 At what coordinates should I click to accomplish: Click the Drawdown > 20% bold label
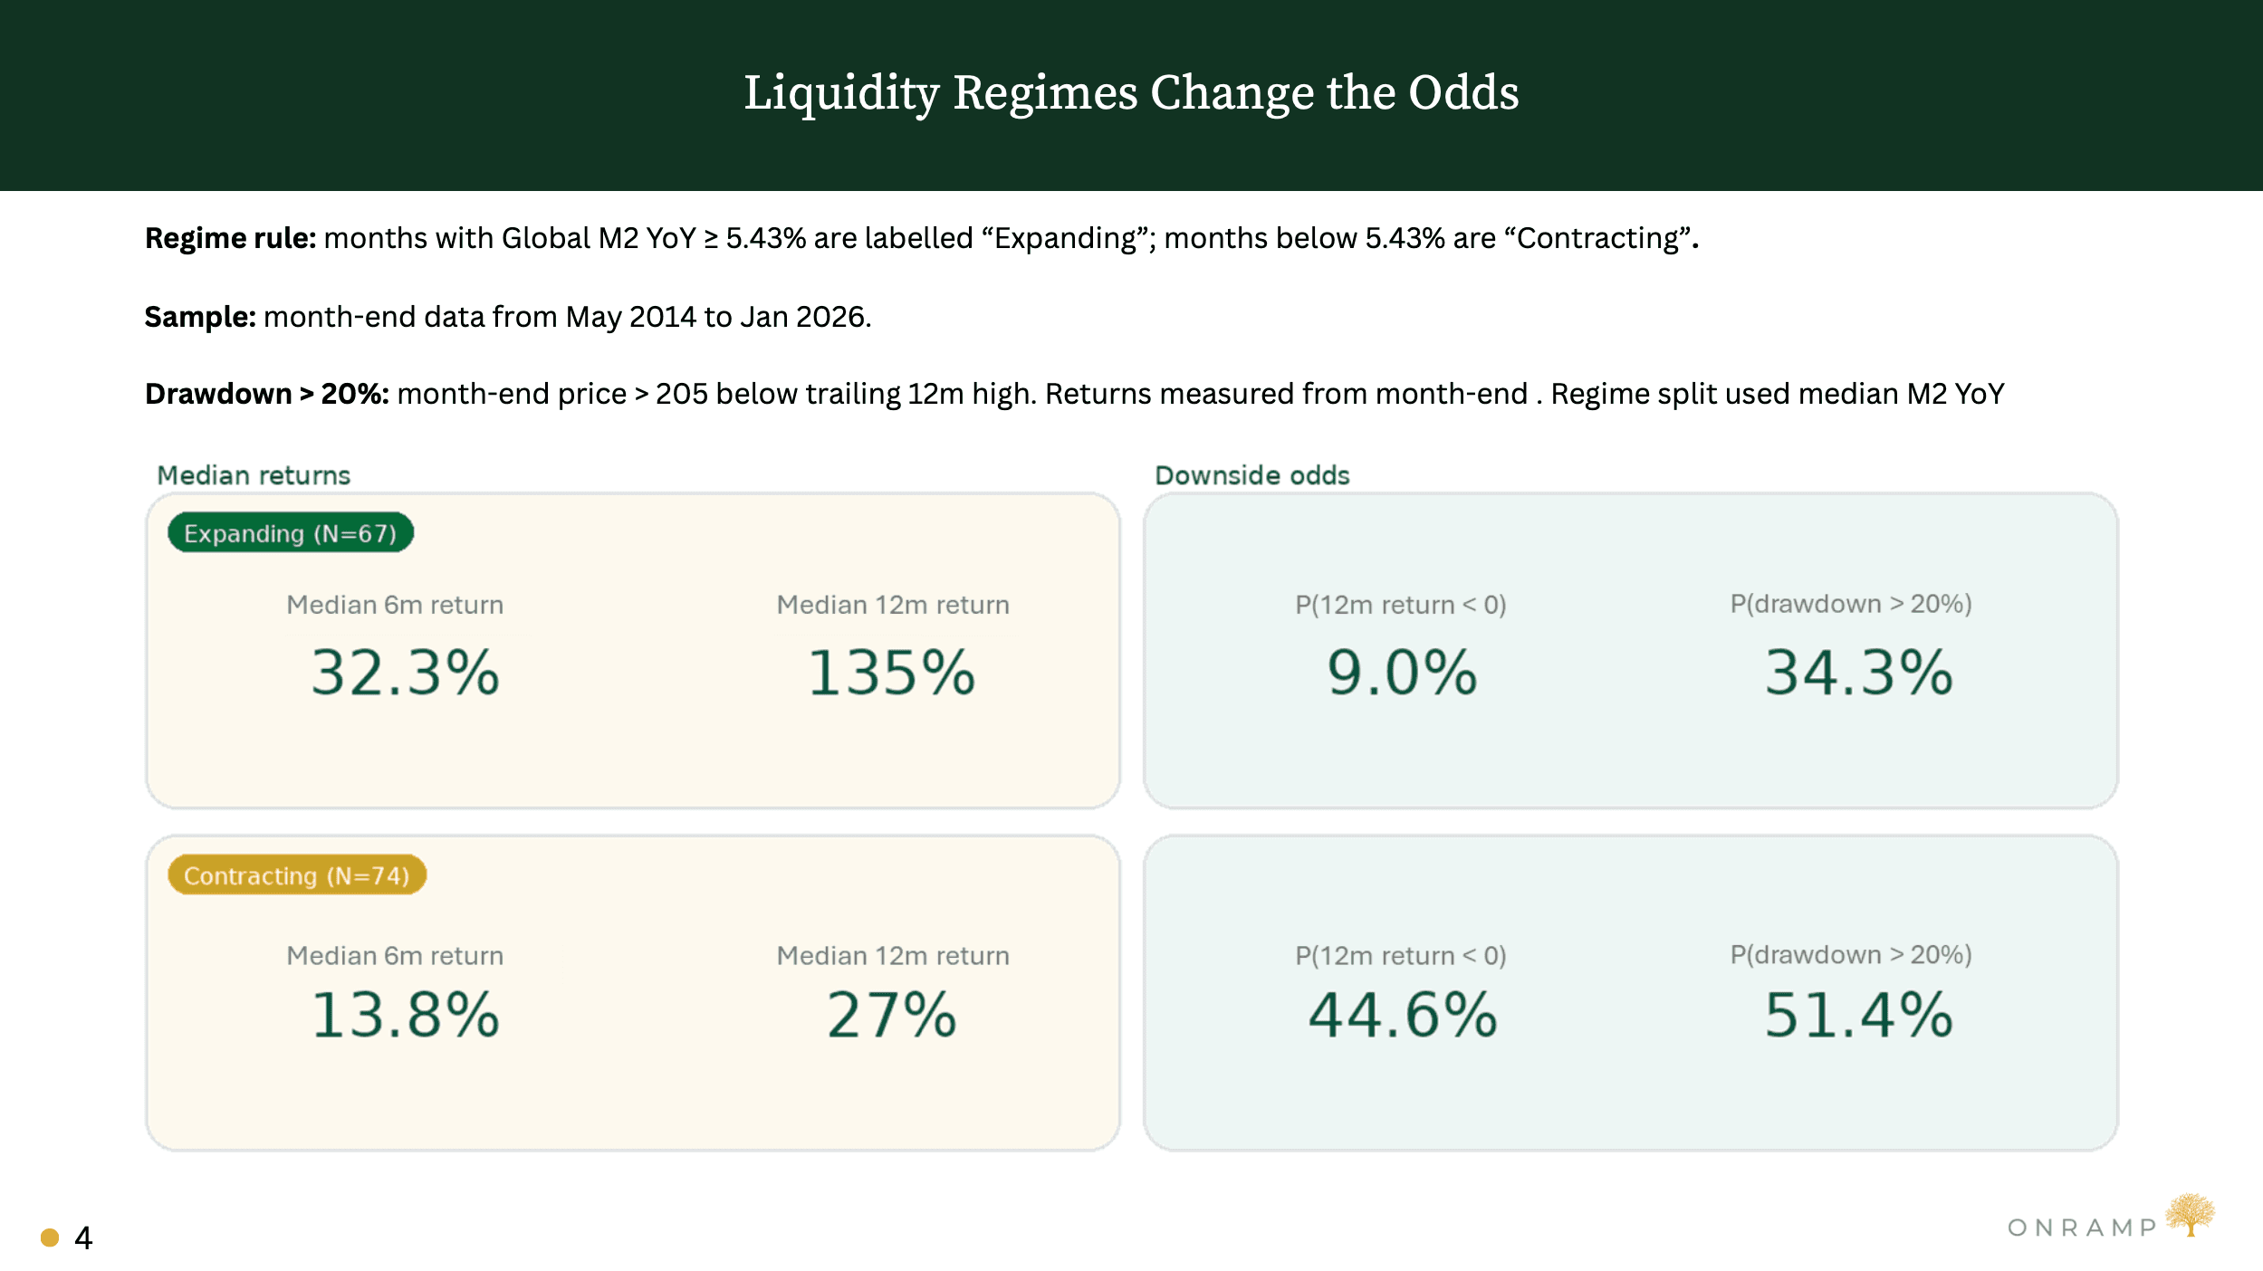click(267, 395)
